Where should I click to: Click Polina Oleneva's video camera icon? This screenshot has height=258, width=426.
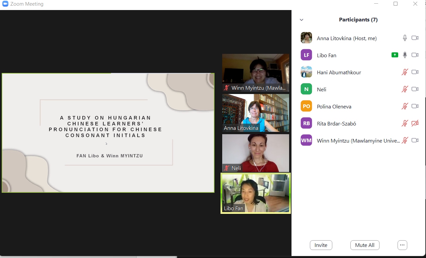(x=415, y=106)
